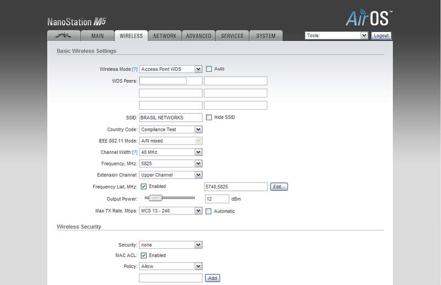Screen dimensions: 441x285
Task: Open the Extension Channel dropdown
Action: click(x=171, y=175)
